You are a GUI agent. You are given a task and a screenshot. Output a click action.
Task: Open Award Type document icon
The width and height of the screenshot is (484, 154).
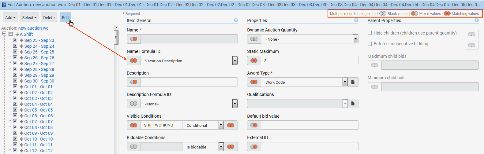click(353, 82)
